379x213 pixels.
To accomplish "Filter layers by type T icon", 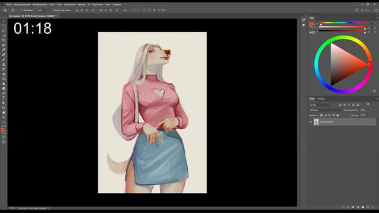I will coord(349,105).
